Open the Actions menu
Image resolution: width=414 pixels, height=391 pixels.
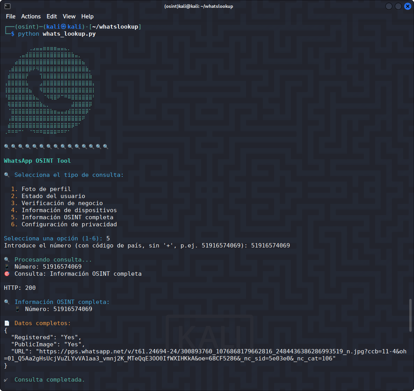pos(31,16)
